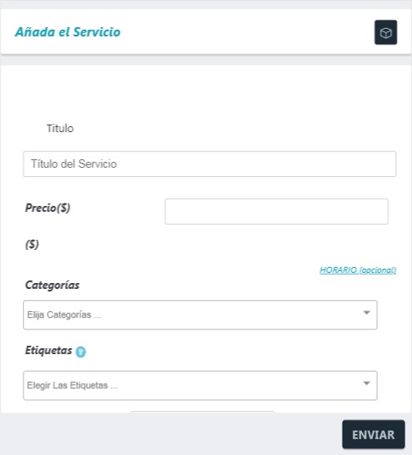Click the cube icon button in header
The image size is (412, 455).
386,32
